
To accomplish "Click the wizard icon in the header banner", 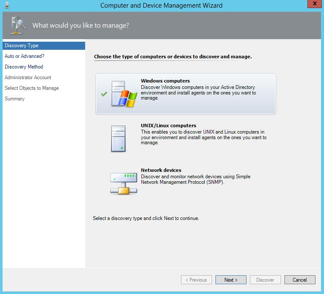I will tap(17, 26).
